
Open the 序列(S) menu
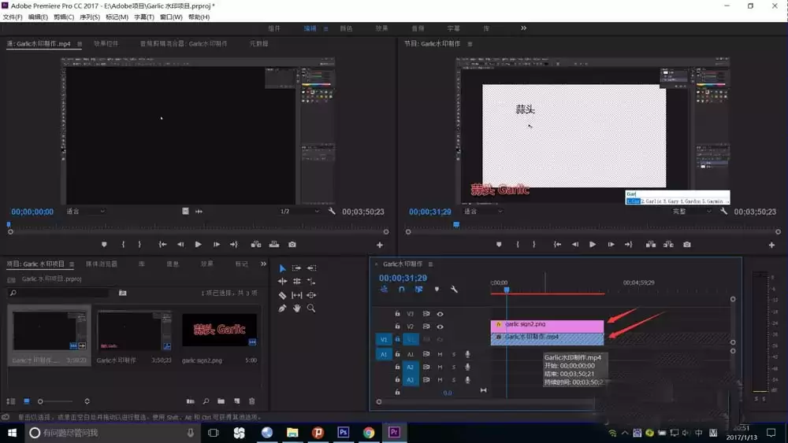point(90,17)
